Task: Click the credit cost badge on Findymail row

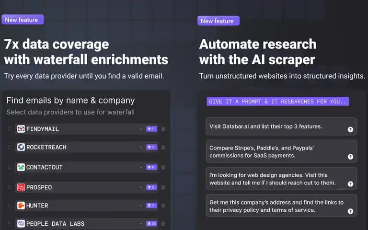Action: (151, 129)
